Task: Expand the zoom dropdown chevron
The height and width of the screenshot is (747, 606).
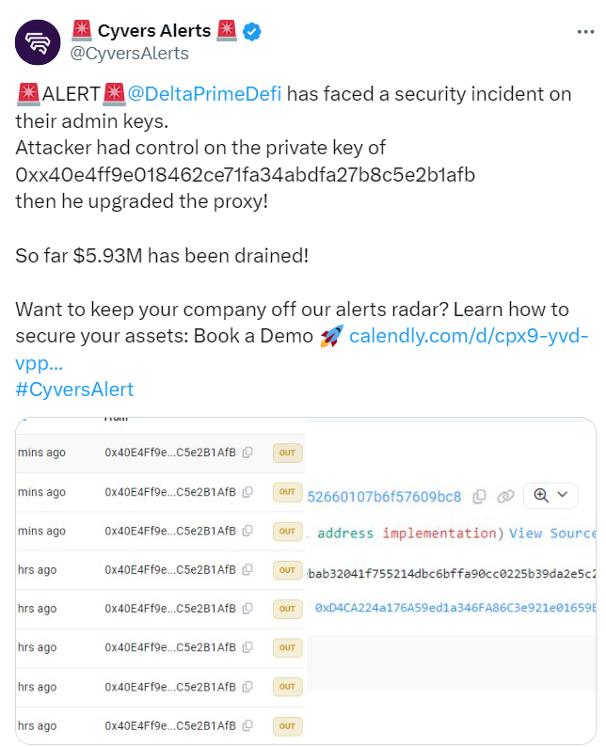Action: (x=563, y=495)
